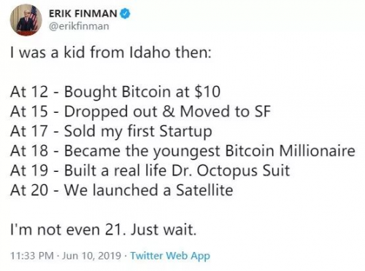Screen dimensions: 365x271
Task: Click the Jun 10, 2019 date
Action: (91, 256)
